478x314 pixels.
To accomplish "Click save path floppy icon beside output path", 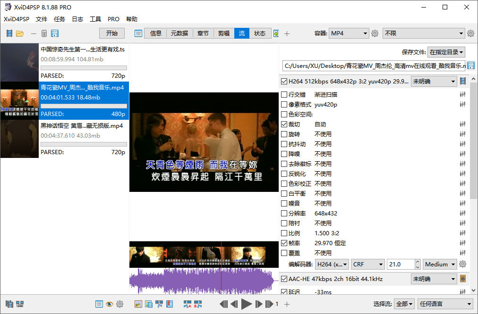I will point(471,66).
